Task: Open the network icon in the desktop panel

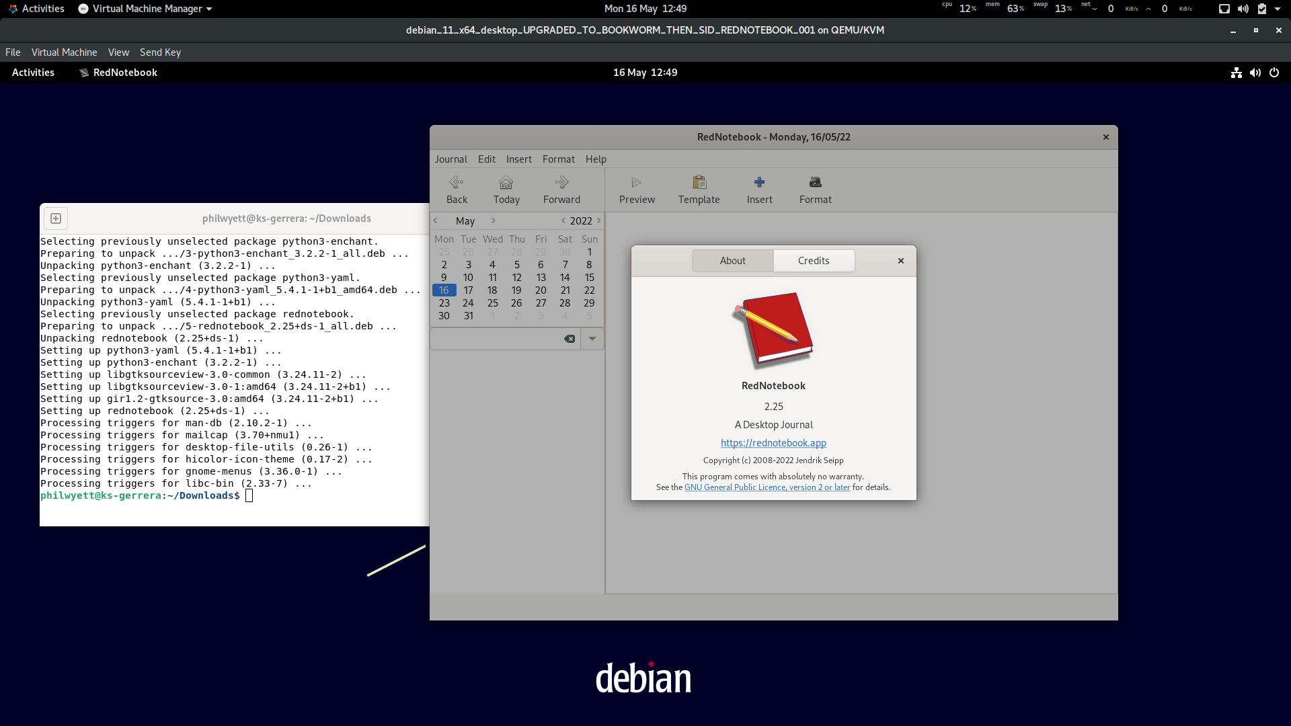Action: 1236,73
